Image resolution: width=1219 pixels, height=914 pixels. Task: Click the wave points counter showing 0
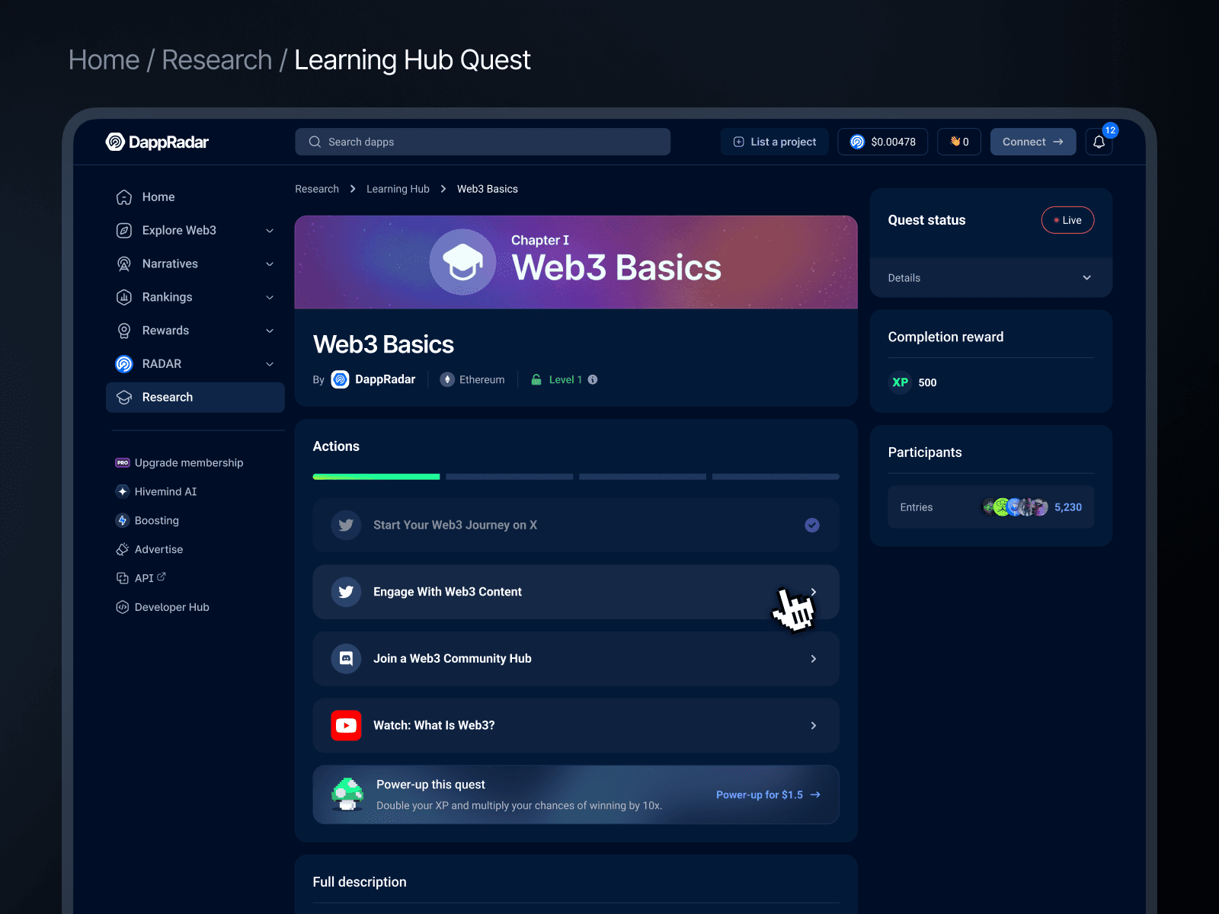pos(959,142)
